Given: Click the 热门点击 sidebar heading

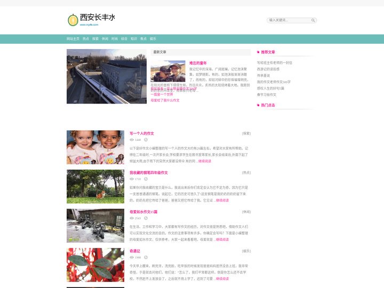Looking at the screenshot, I should tap(268, 105).
